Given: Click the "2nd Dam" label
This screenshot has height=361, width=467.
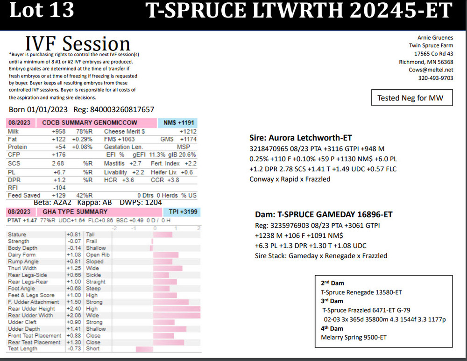Looking at the screenshot, I should [x=333, y=283].
